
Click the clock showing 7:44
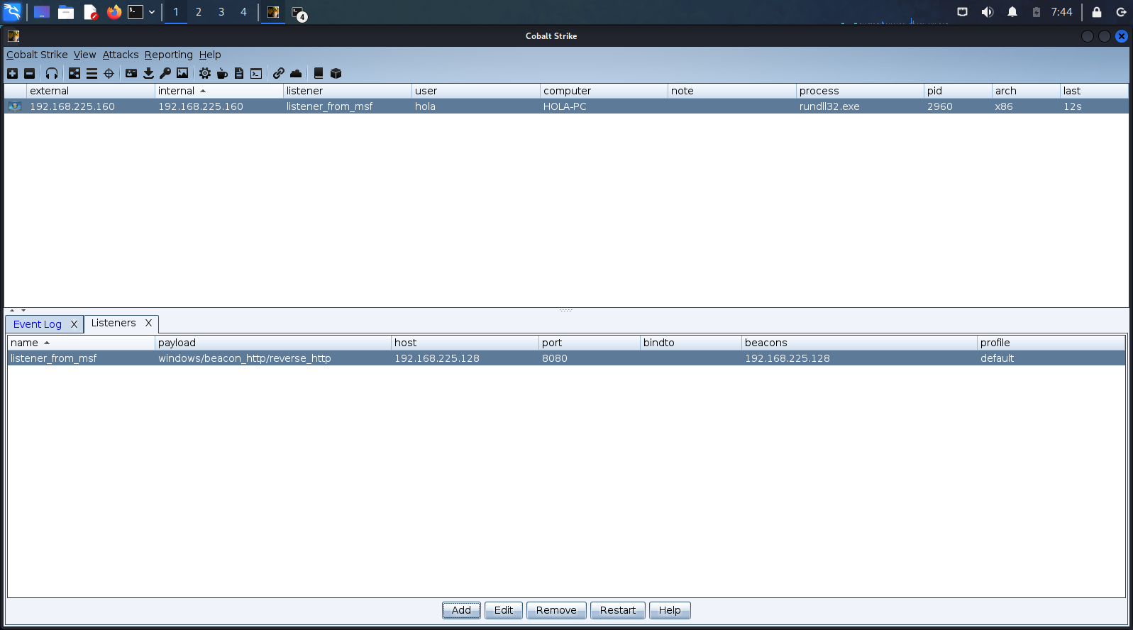click(1062, 12)
